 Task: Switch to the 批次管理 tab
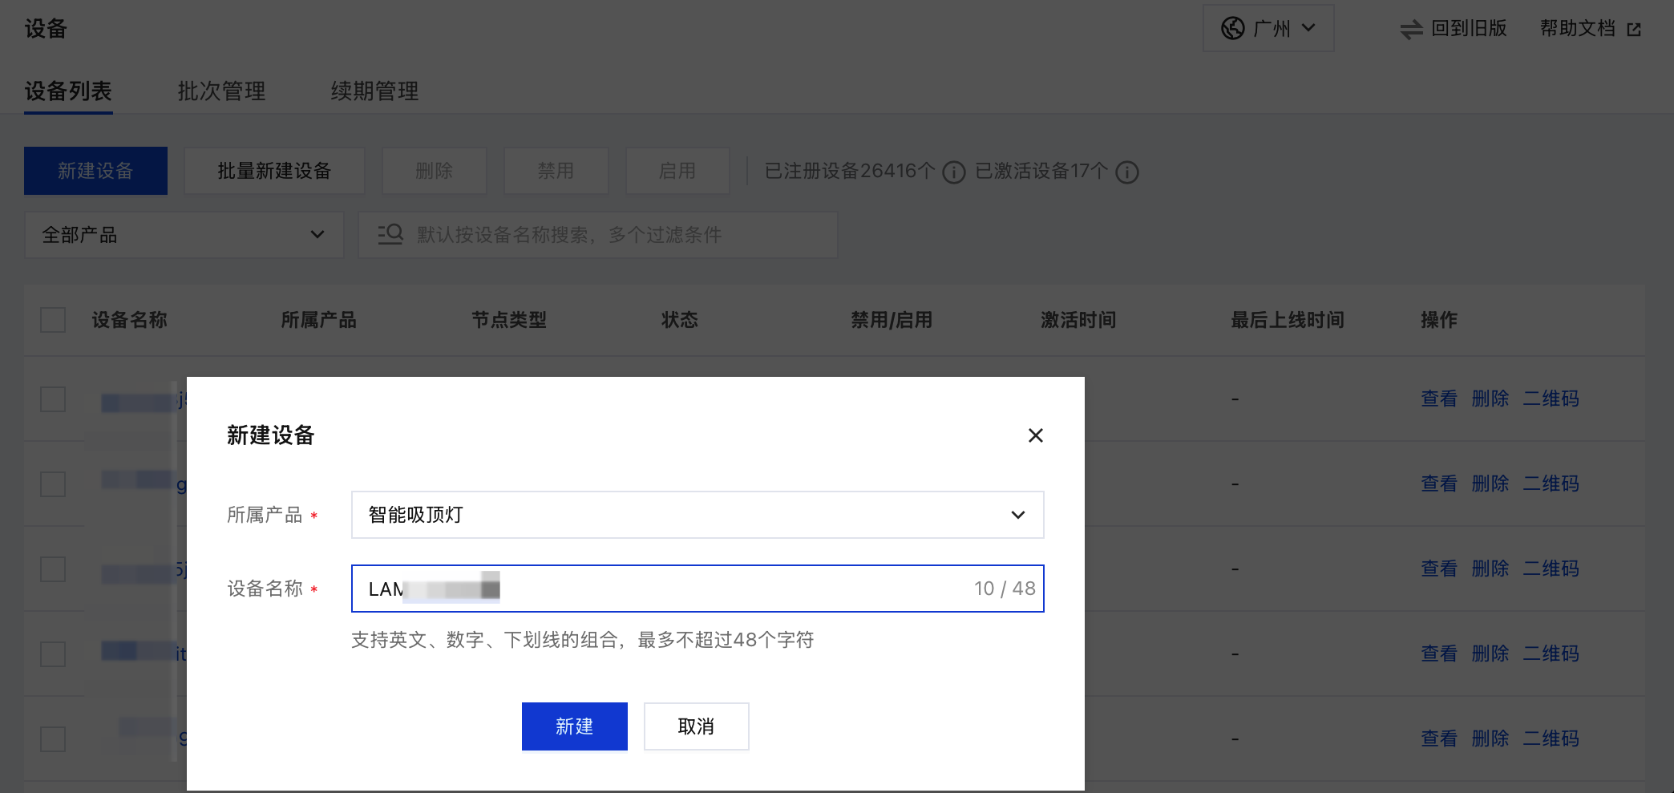pos(221,91)
